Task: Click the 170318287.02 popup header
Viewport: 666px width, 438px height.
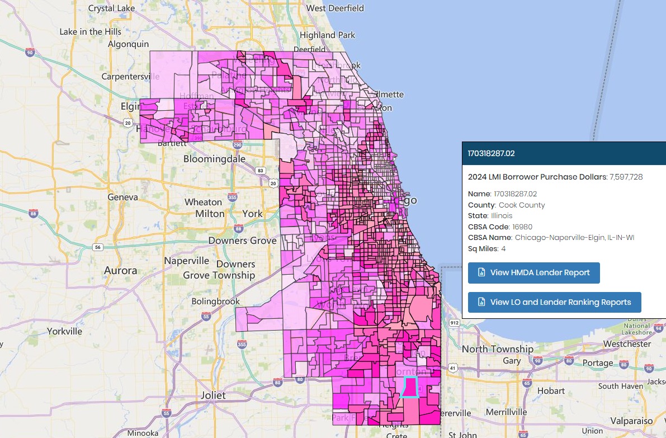Action: pos(564,153)
